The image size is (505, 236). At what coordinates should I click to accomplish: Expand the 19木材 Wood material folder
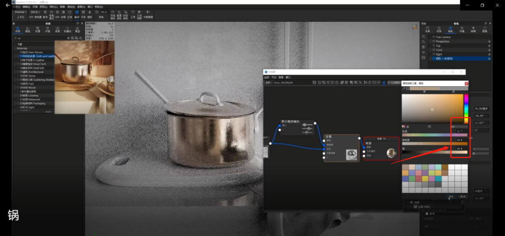[x=18, y=87]
